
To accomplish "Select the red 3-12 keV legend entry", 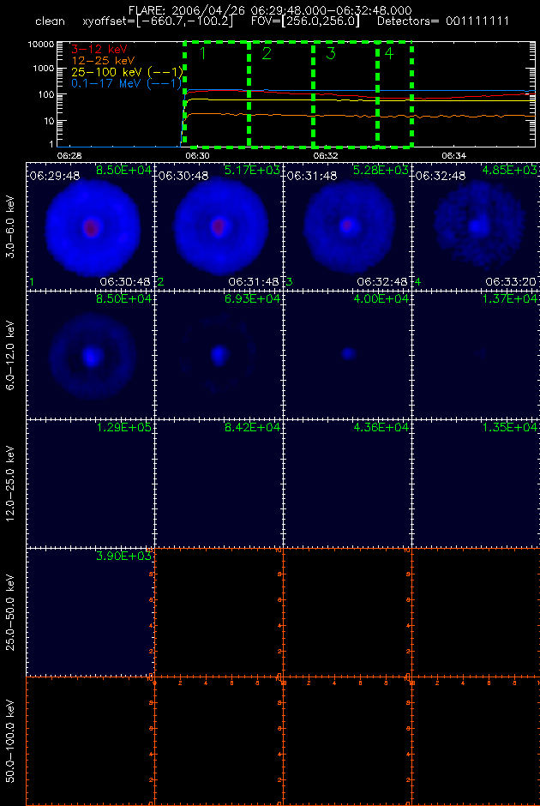I will click(x=99, y=50).
